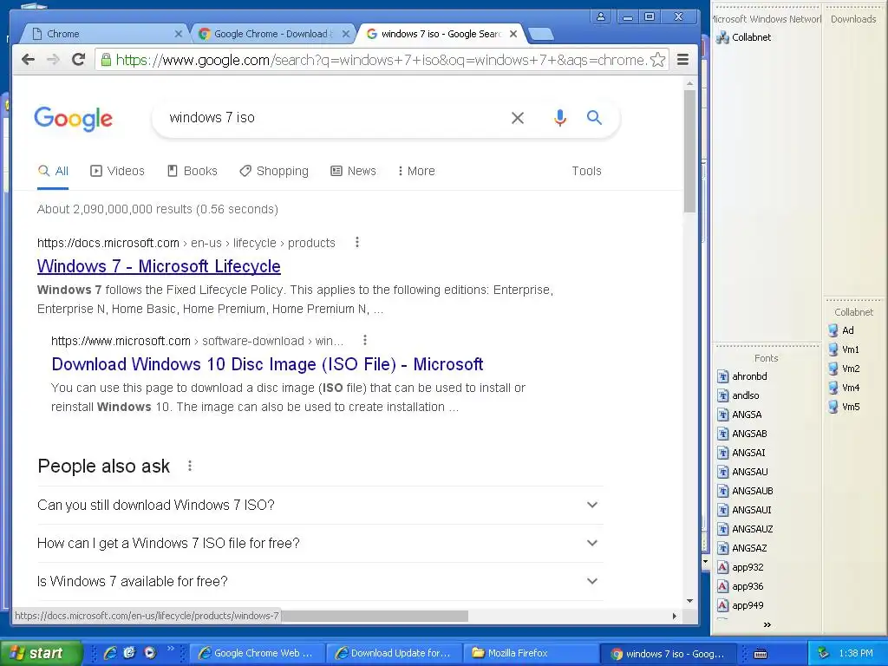Show more Fonts toolbar items chevron

click(767, 624)
